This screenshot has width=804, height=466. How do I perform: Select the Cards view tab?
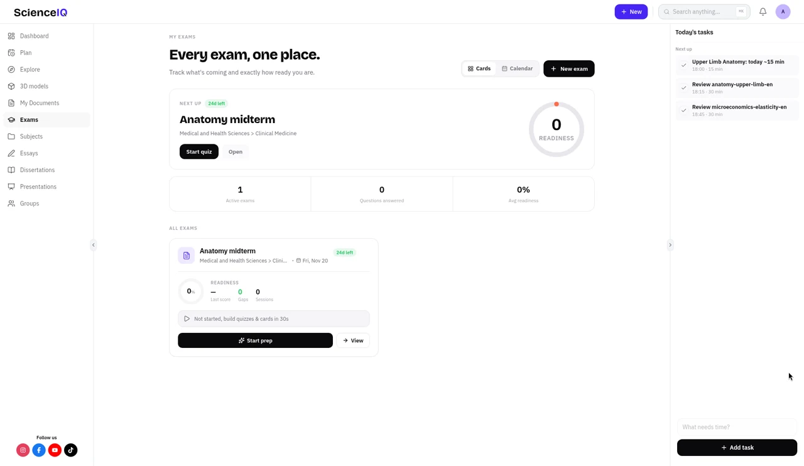479,68
